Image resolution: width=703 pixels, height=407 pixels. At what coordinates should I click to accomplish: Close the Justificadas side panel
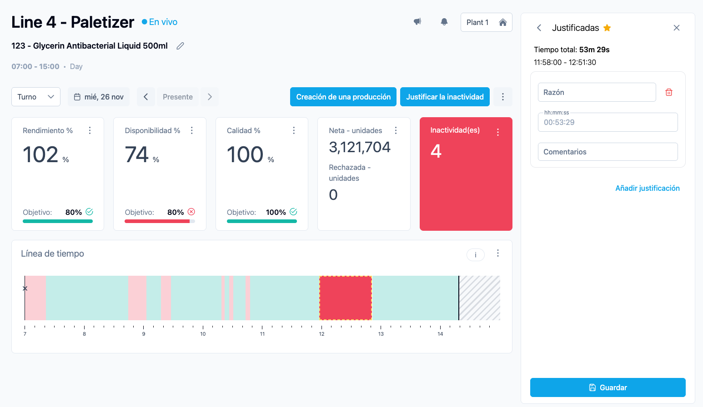coord(677,28)
